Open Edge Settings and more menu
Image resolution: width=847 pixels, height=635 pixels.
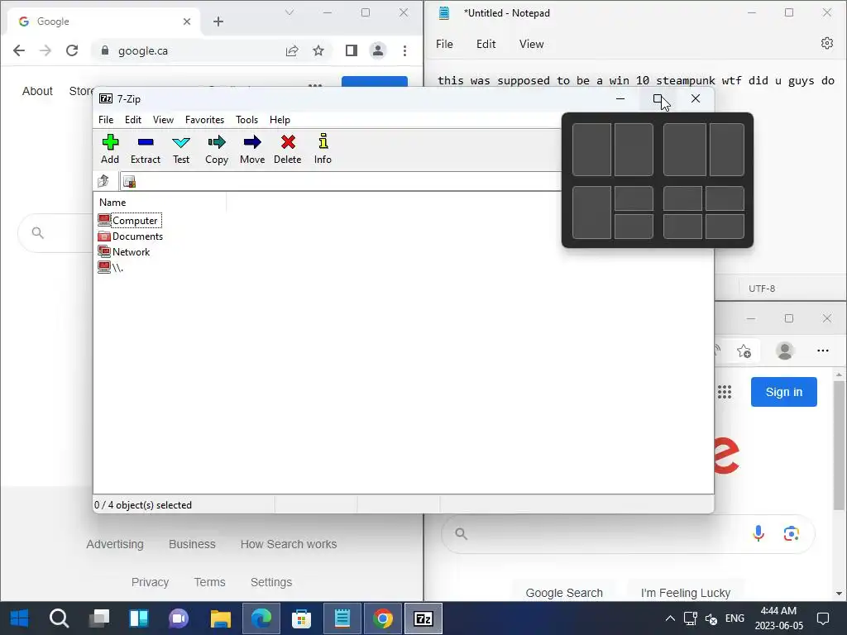[x=823, y=351]
